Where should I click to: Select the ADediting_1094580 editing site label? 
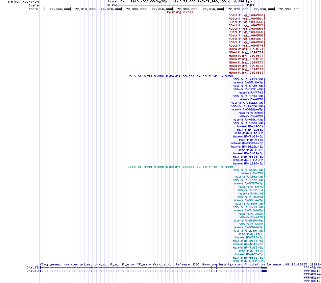246,73
